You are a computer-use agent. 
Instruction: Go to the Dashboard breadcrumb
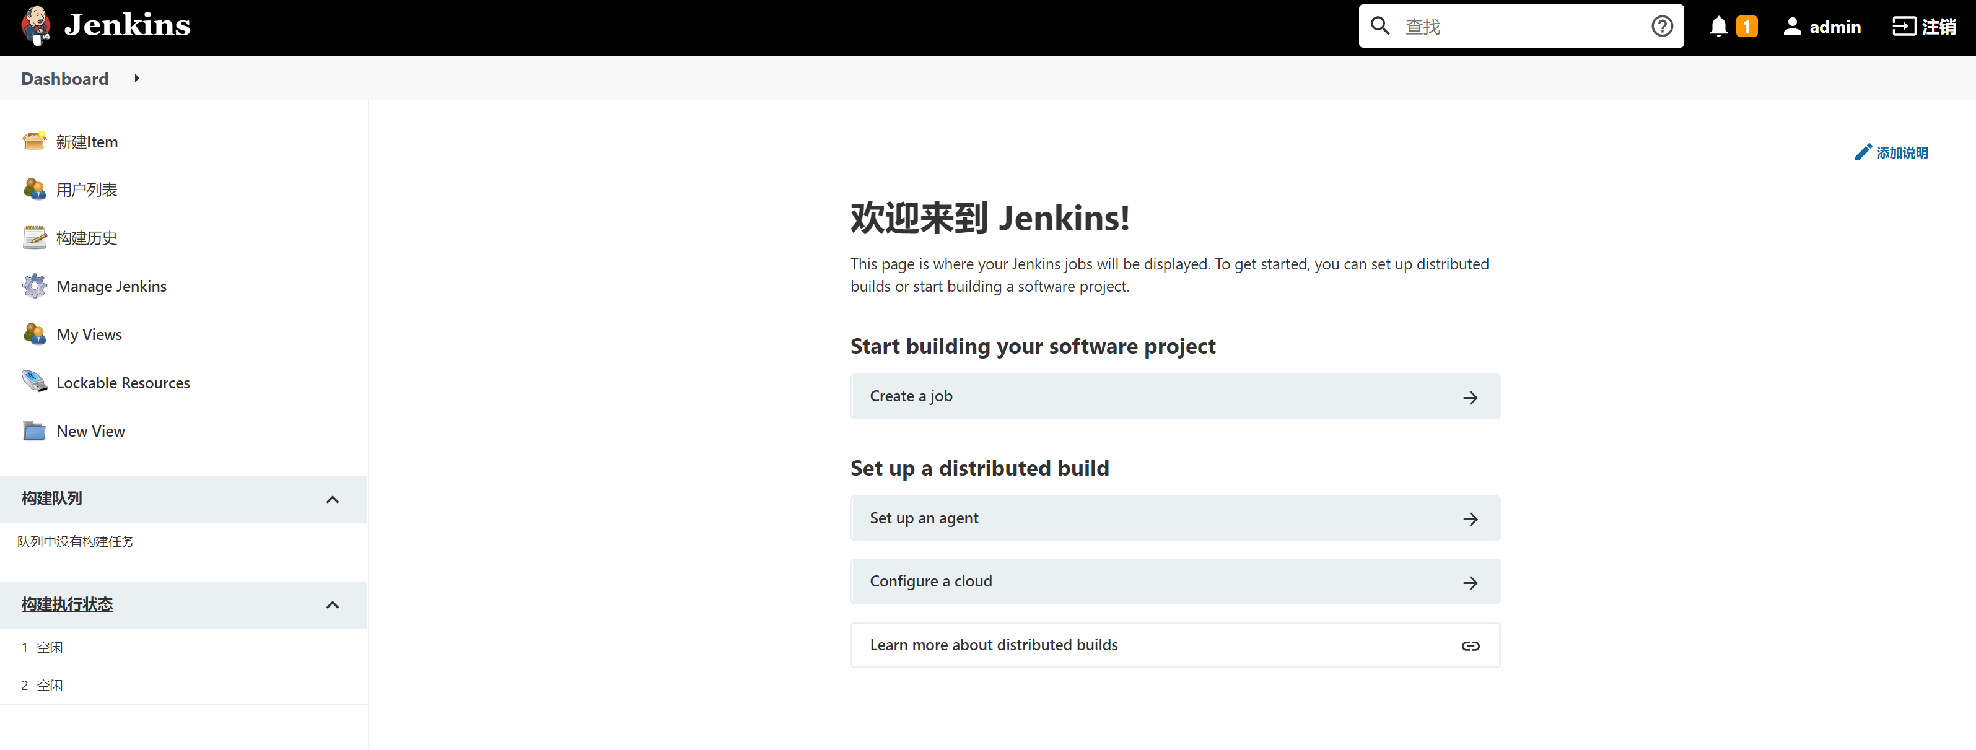tap(65, 78)
